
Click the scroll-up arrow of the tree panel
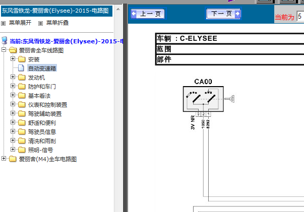pyautogui.click(x=118, y=9)
